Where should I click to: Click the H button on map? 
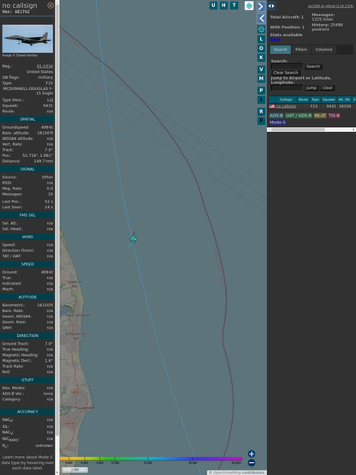point(223,5)
